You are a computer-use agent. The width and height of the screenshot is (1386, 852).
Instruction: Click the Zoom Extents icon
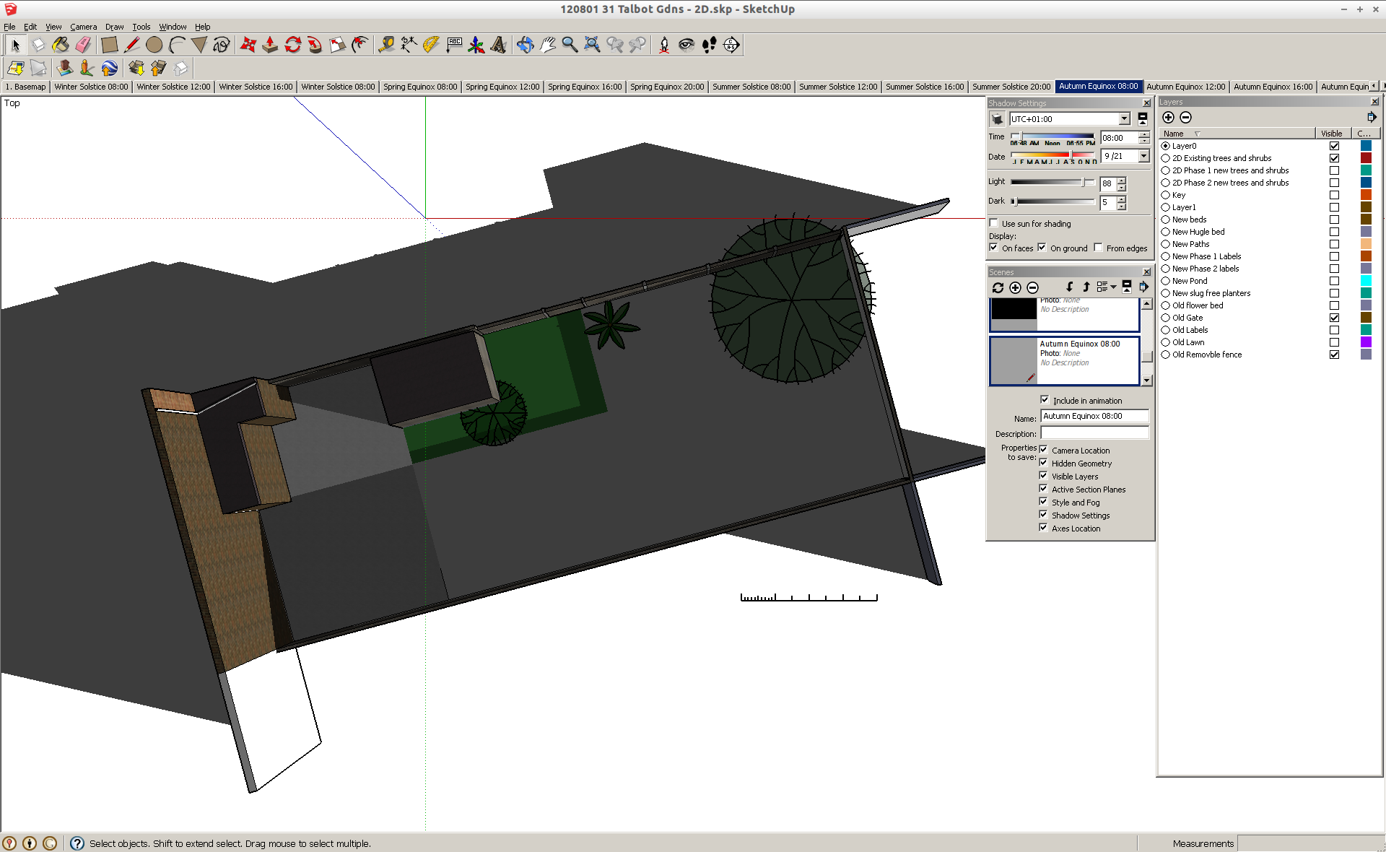click(x=592, y=45)
